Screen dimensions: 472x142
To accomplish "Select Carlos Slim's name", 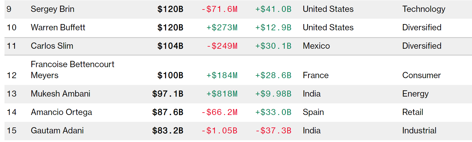I will pyautogui.click(x=52, y=46).
